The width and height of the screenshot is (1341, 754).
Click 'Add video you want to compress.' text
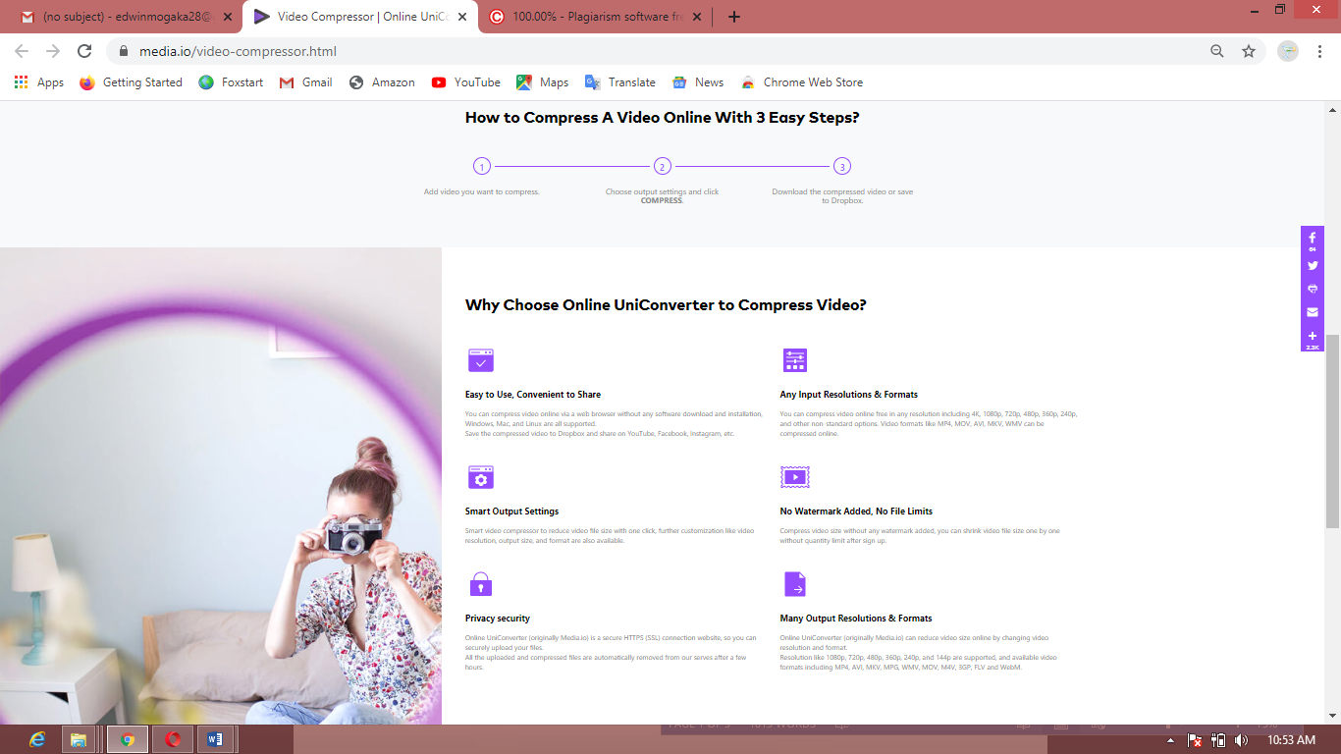click(x=482, y=191)
